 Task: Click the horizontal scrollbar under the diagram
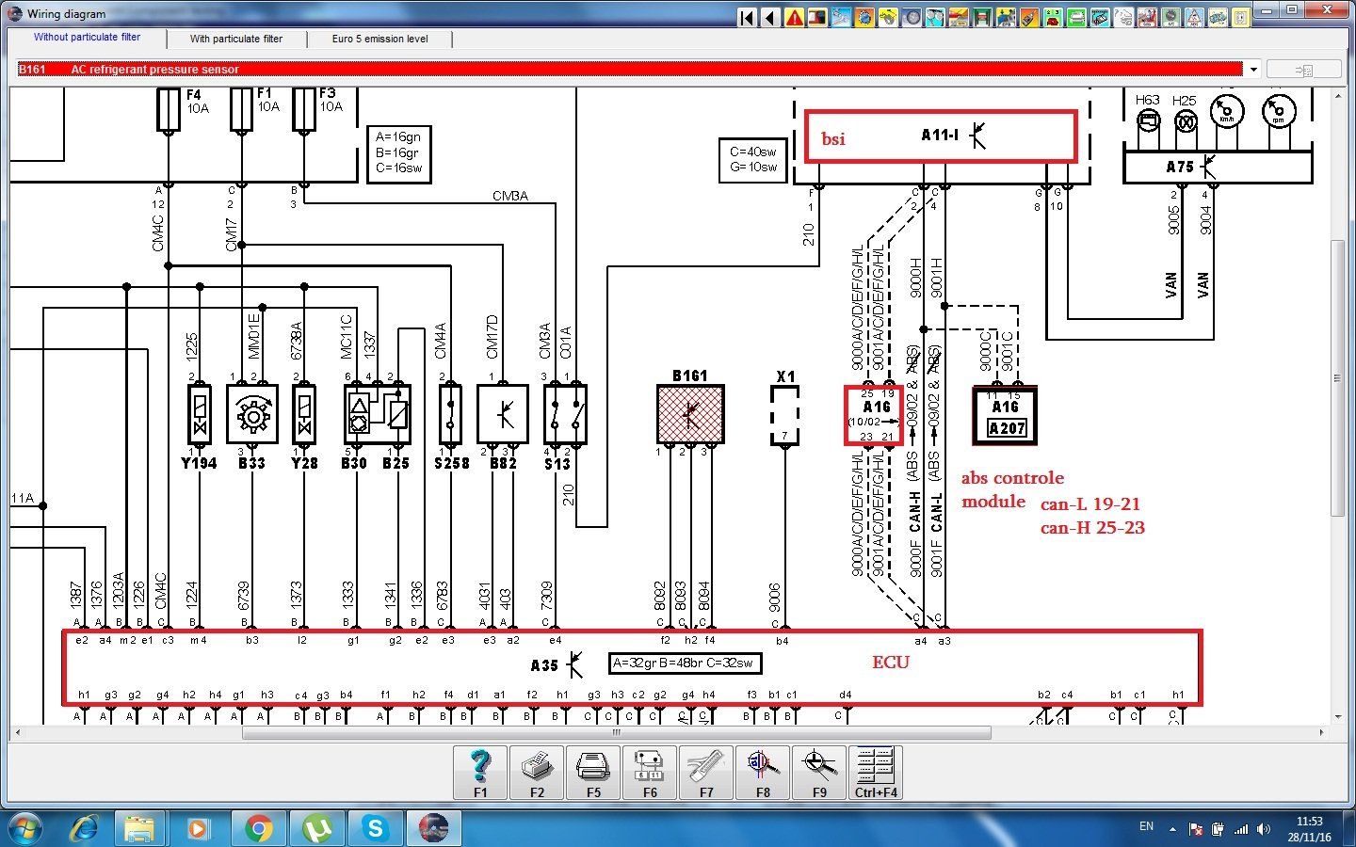pyautogui.click(x=616, y=732)
